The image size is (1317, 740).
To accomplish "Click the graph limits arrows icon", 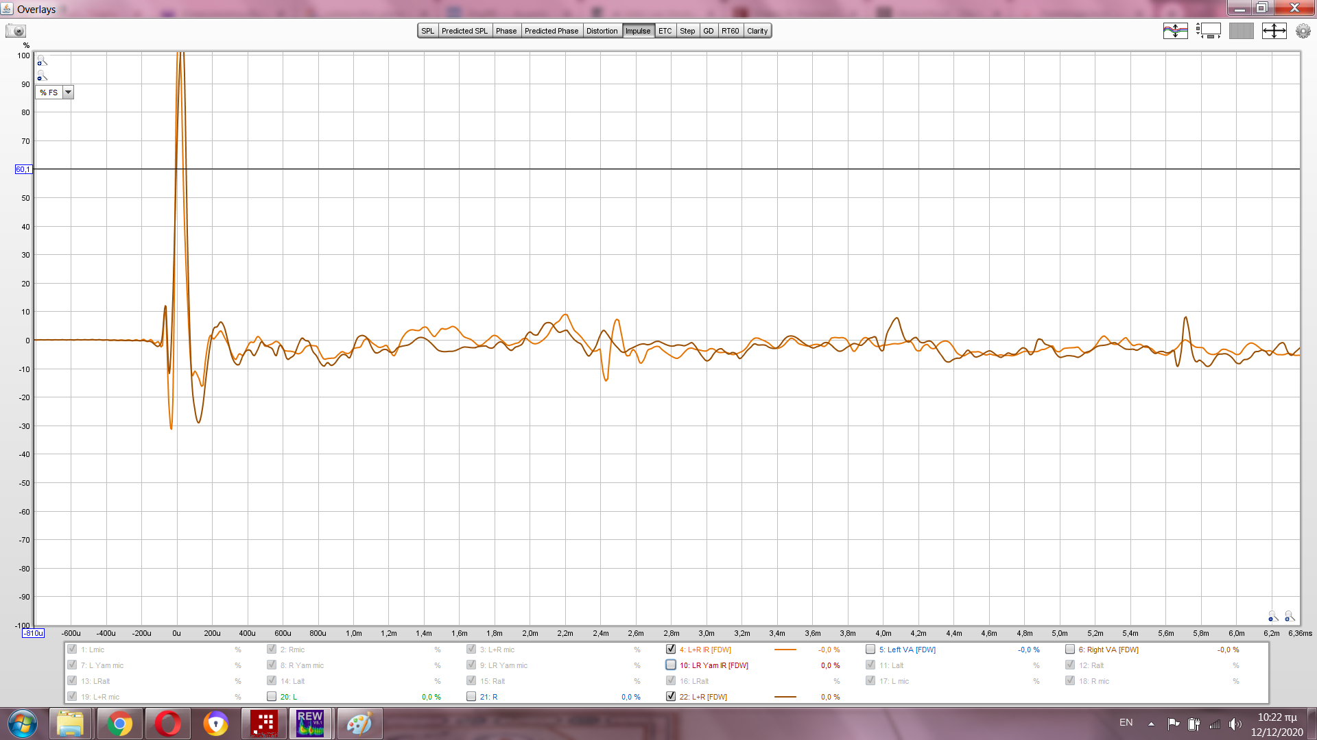I will click(1274, 31).
